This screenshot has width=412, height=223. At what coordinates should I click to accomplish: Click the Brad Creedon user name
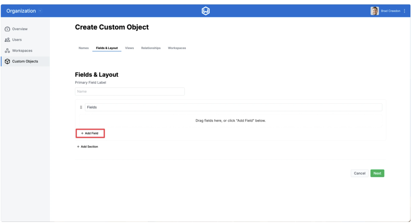[390, 11]
